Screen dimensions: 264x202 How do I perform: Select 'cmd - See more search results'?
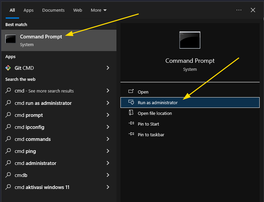click(59, 91)
